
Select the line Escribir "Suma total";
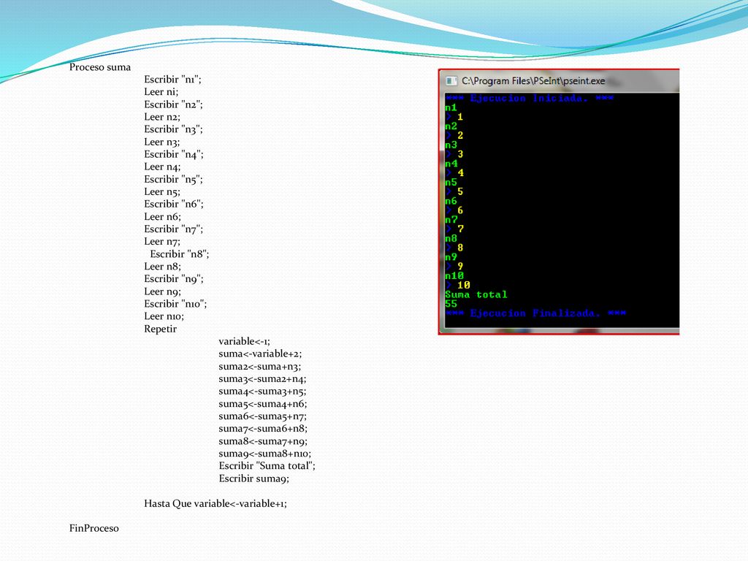click(x=267, y=466)
